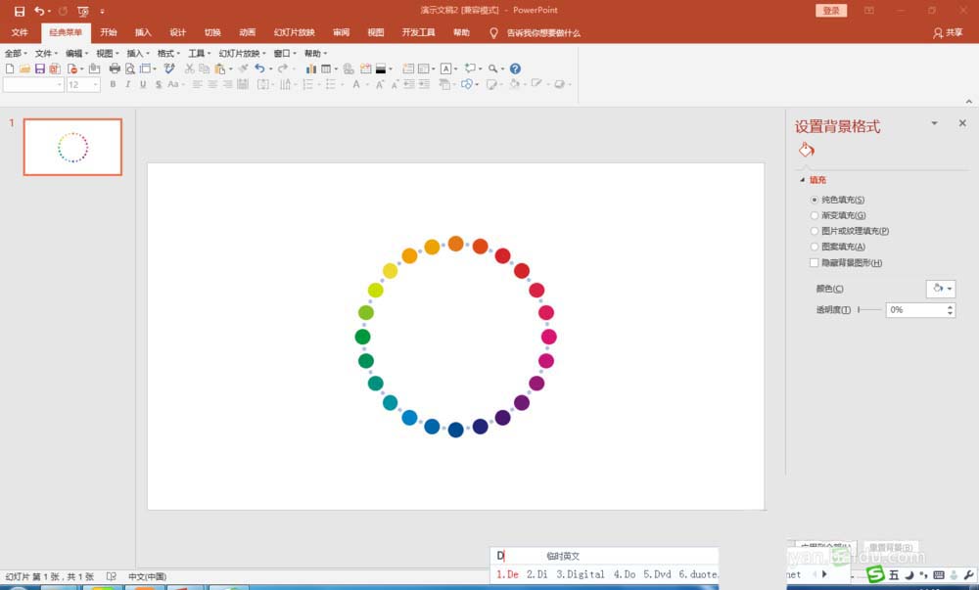Click the 登录 sign-in button
Viewport: 979px width, 590px height.
[x=831, y=11]
